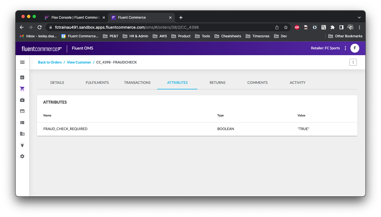The image size is (381, 217).
Task: Click the card icon in sidebar
Action: coord(22,111)
